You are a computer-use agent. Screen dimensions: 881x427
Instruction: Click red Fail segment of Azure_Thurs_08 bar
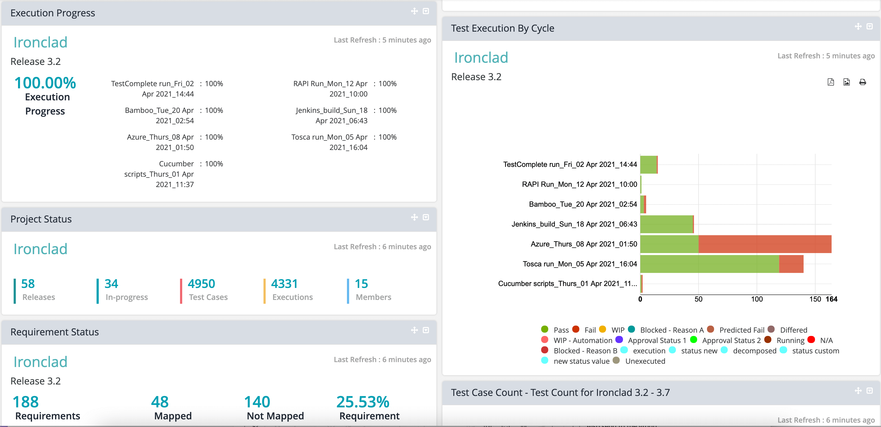tap(765, 244)
